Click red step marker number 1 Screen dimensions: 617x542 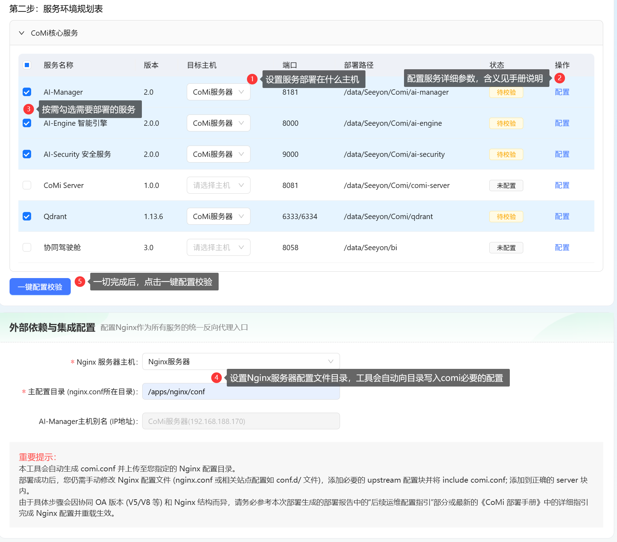[x=252, y=79]
